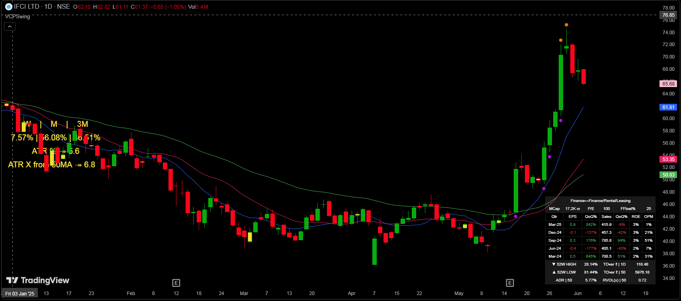The image size is (681, 301).
Task: Open the earnings 'E' marker near 12 Feb
Action: coord(176,283)
